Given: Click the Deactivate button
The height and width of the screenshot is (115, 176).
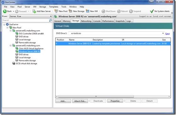Looking at the screenshot, I should point(98,101).
